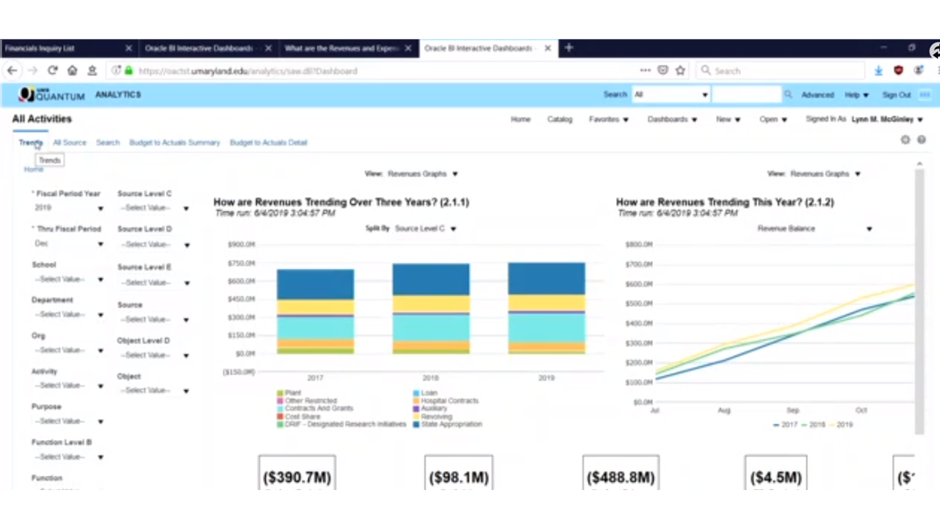Image resolution: width=940 pixels, height=529 pixels.
Task: Click the browser home icon
Action: (x=72, y=71)
